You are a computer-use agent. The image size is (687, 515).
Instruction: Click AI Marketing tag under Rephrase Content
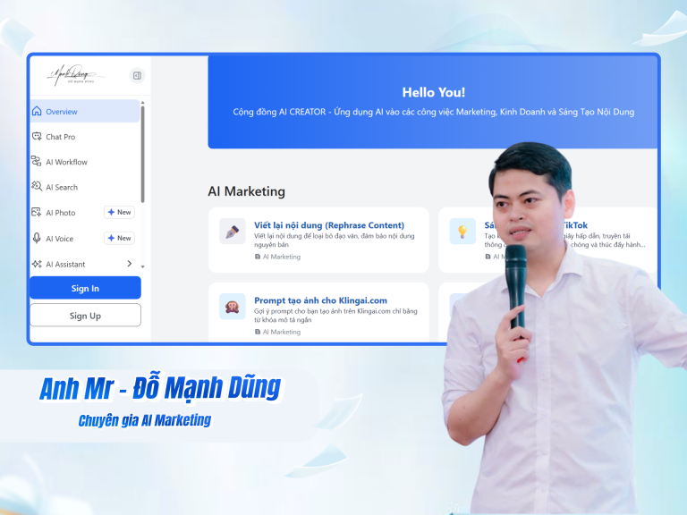[278, 257]
